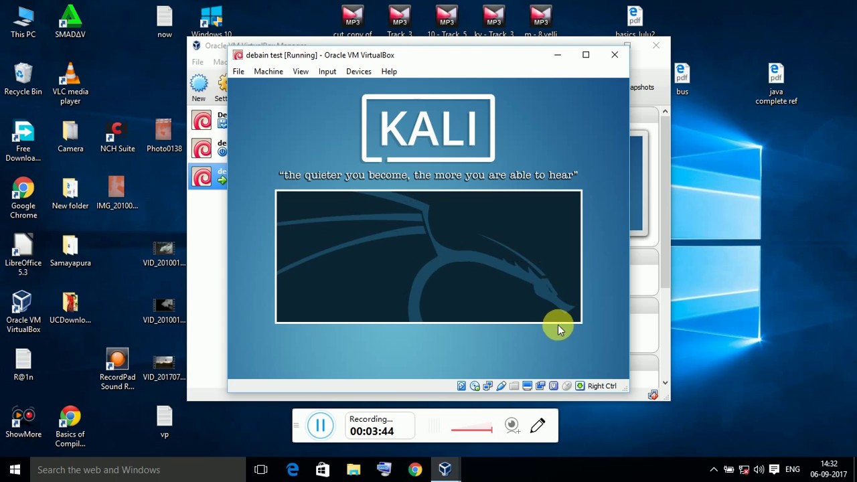Click the taskbar clock showing 14:32

tap(829, 469)
